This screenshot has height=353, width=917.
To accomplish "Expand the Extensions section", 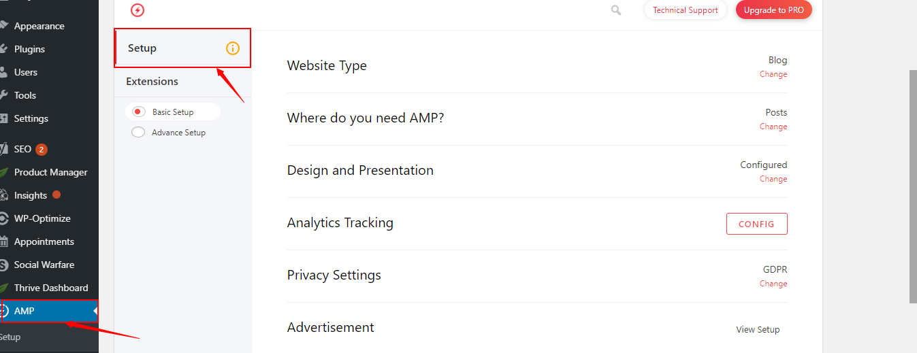I will tap(152, 82).
